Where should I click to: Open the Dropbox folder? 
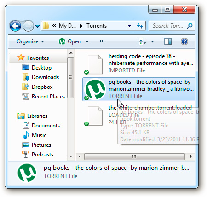coord(42,87)
